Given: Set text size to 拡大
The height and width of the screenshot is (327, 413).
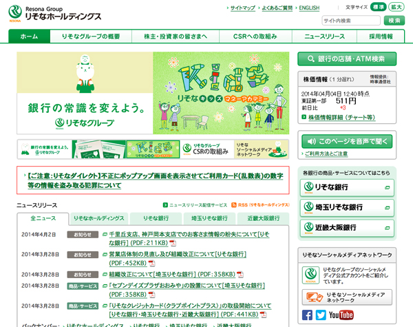Looking at the screenshot, I should click(396, 7).
